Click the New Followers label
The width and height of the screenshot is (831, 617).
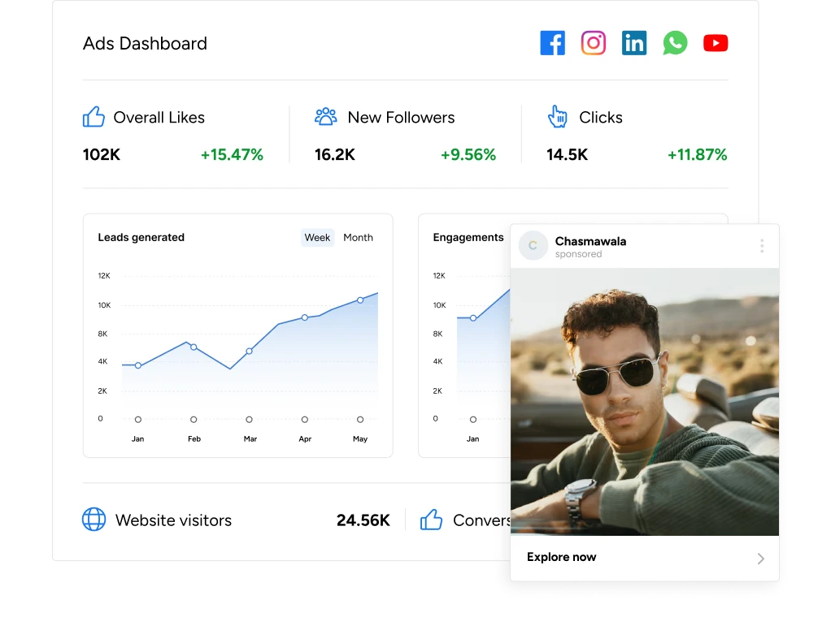401,118
